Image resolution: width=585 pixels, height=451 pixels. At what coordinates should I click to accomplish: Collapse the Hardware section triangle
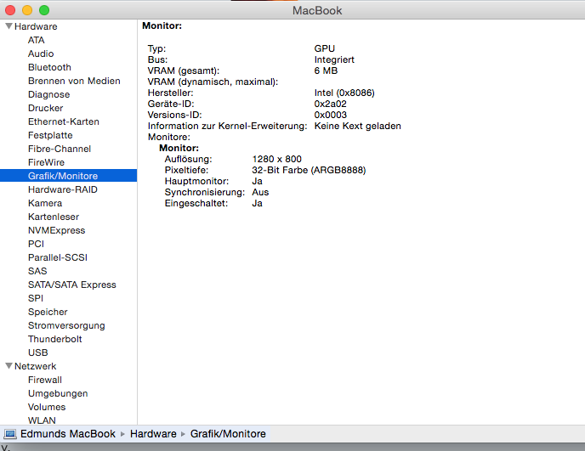[9, 26]
